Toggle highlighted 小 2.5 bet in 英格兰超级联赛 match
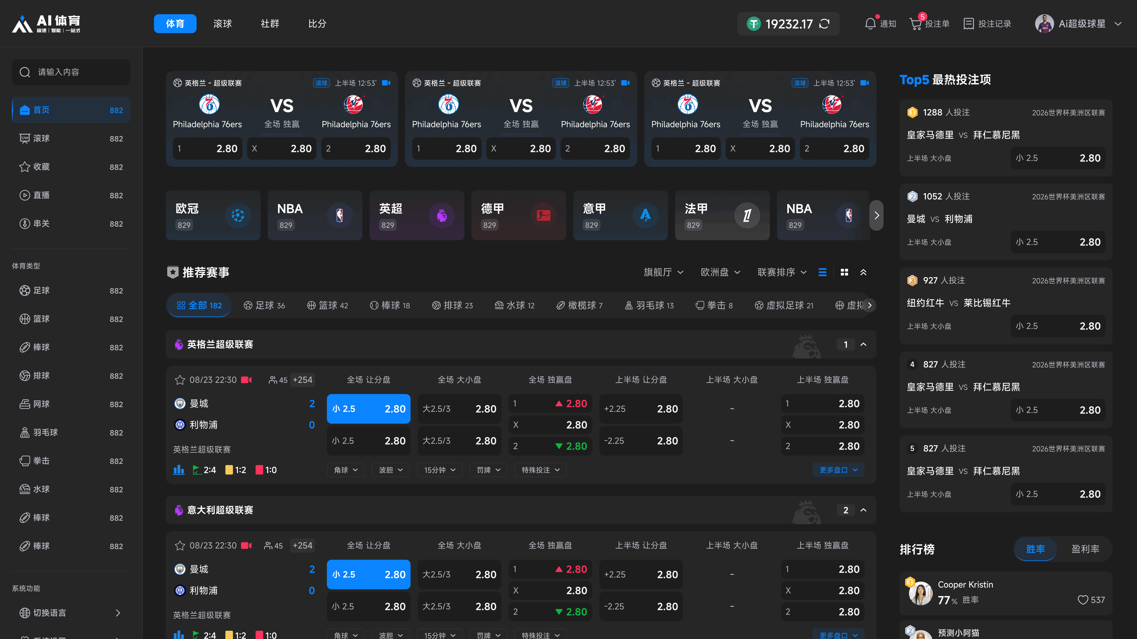Image resolution: width=1137 pixels, height=639 pixels. click(369, 409)
